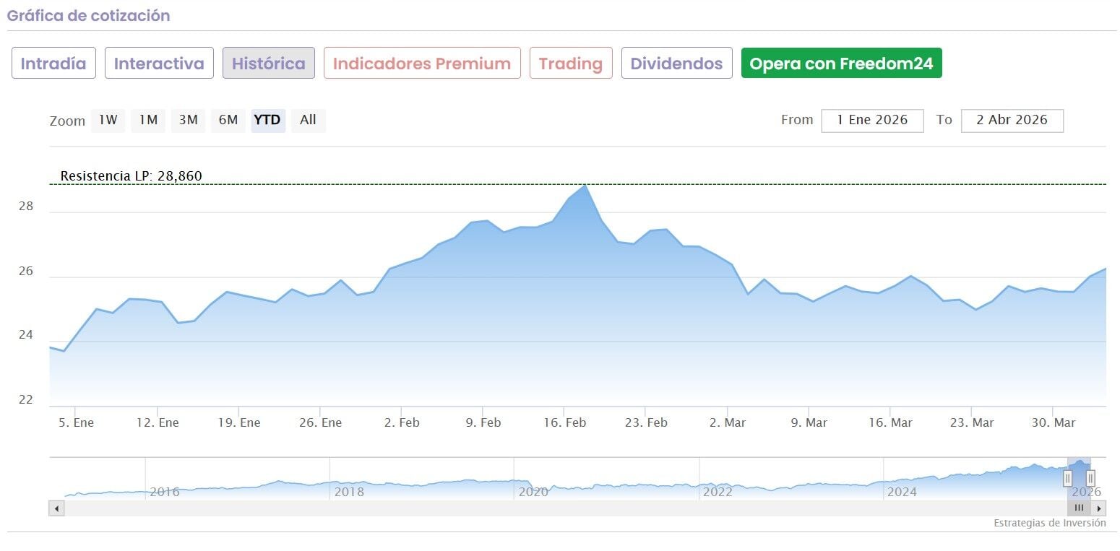Switch to the Trading tab
This screenshot has width=1120, height=551.
571,64
